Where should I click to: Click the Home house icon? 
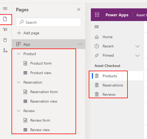click(97, 37)
